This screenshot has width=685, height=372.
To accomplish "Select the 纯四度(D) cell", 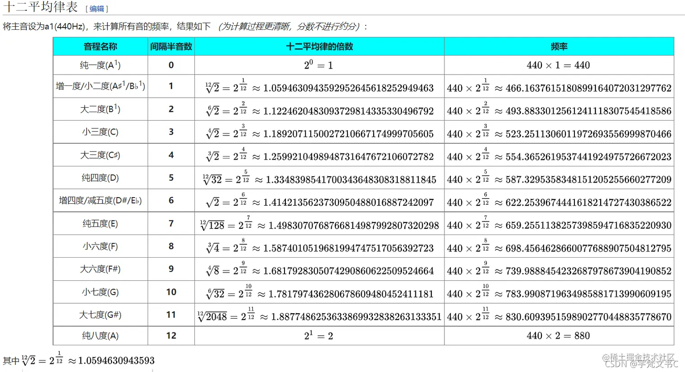I will 101,178.
